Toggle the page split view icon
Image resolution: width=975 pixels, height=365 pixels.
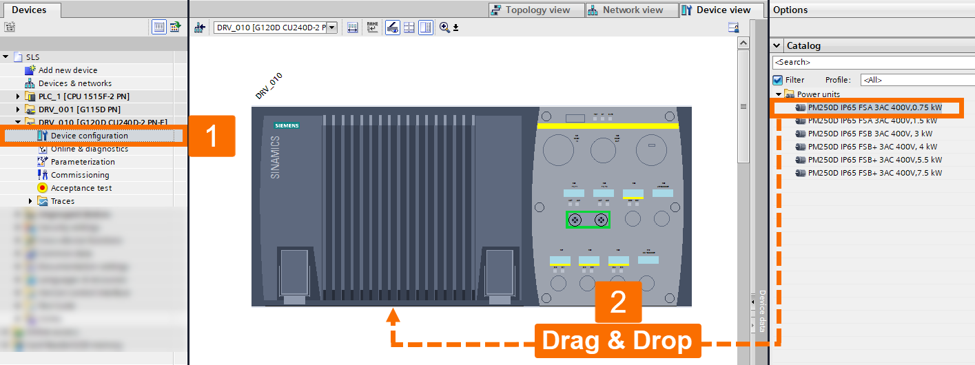point(426,28)
